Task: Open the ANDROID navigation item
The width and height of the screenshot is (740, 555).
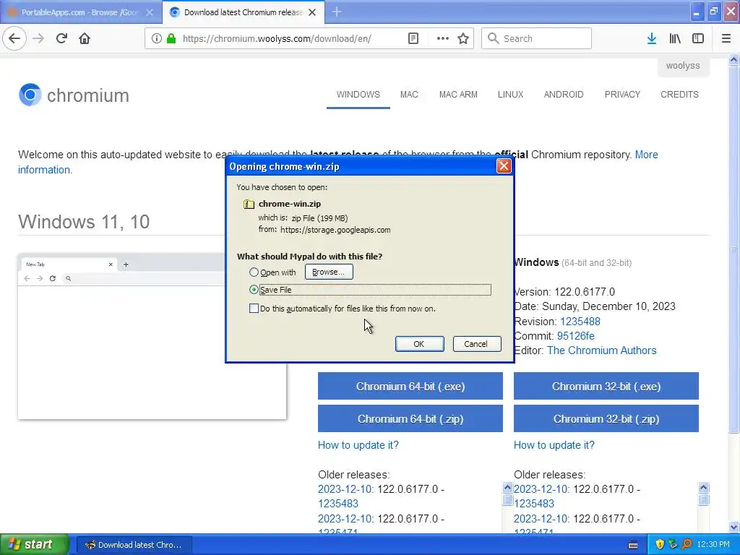Action: coord(564,95)
